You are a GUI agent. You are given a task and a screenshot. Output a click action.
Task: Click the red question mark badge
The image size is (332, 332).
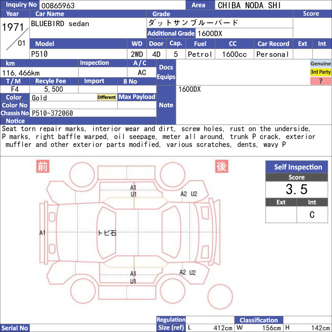320,81
